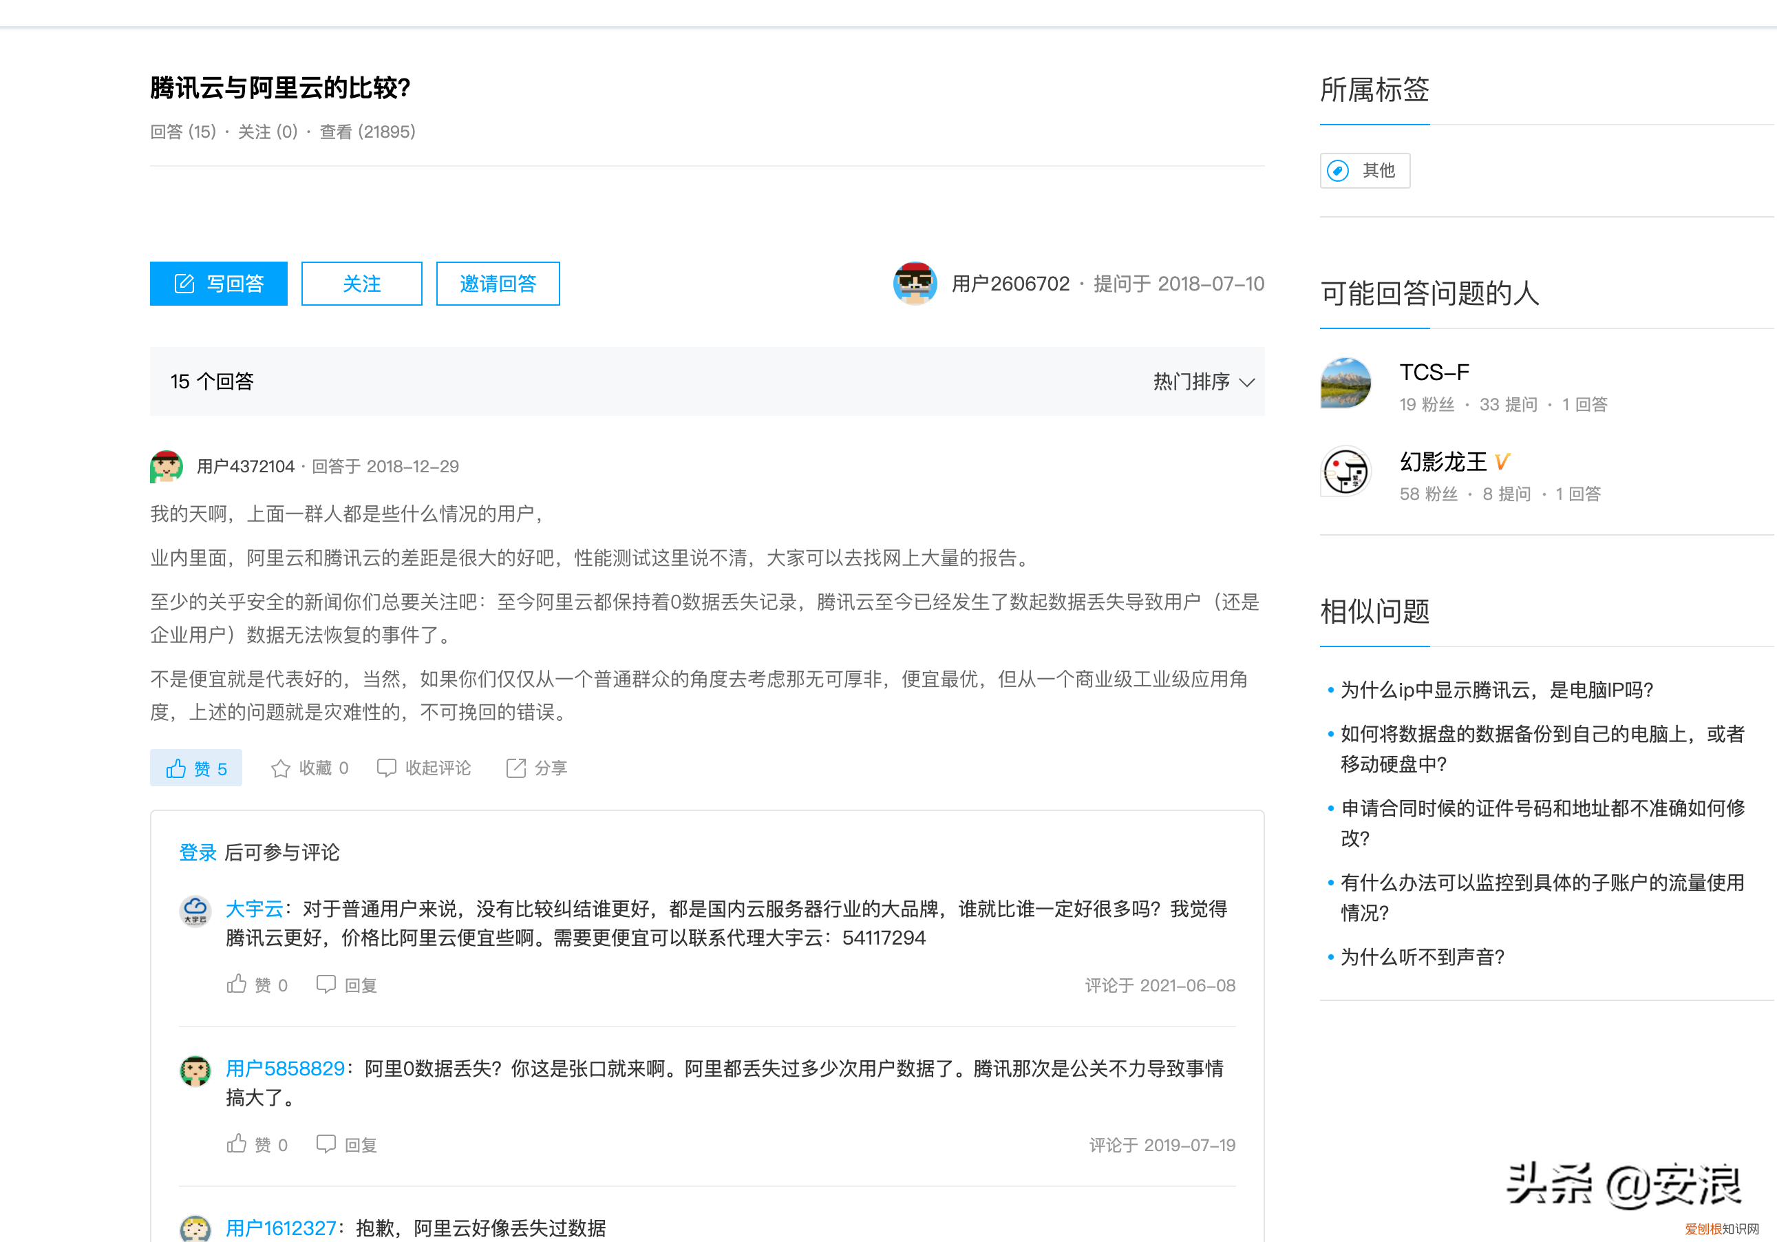This screenshot has width=1777, height=1242.
Task: Click the pencil icon inside 写回答 button
Action: pos(184,284)
